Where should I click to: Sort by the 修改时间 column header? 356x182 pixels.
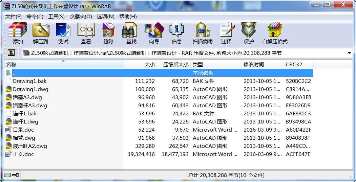(x=263, y=65)
